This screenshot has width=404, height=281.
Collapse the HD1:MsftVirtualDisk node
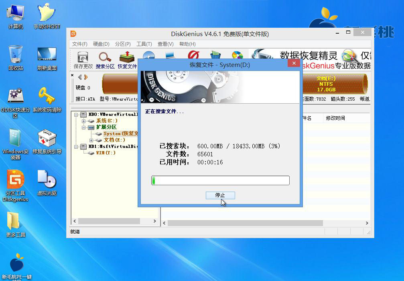pyautogui.click(x=76, y=147)
